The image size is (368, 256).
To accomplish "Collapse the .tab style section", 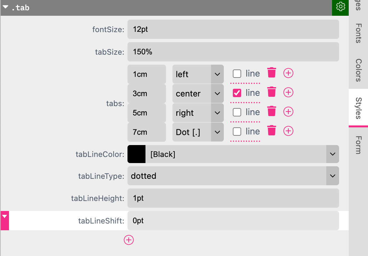I will (x=5, y=7).
